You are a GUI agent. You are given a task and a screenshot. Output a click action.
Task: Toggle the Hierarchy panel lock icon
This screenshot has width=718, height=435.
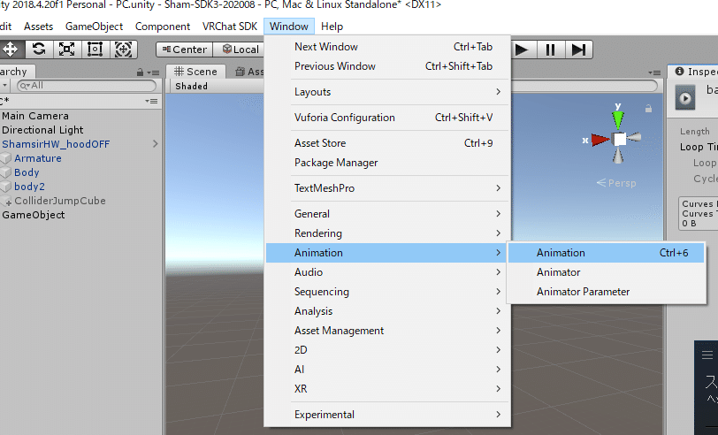pos(140,72)
